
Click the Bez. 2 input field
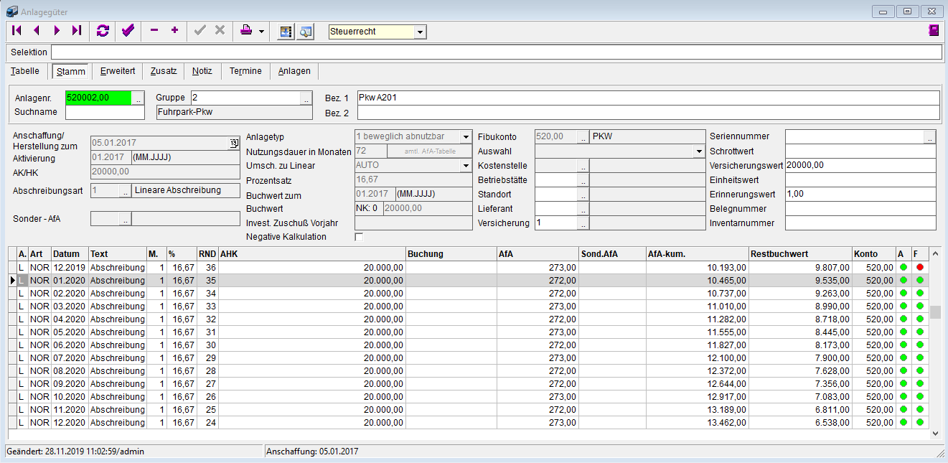[x=647, y=113]
